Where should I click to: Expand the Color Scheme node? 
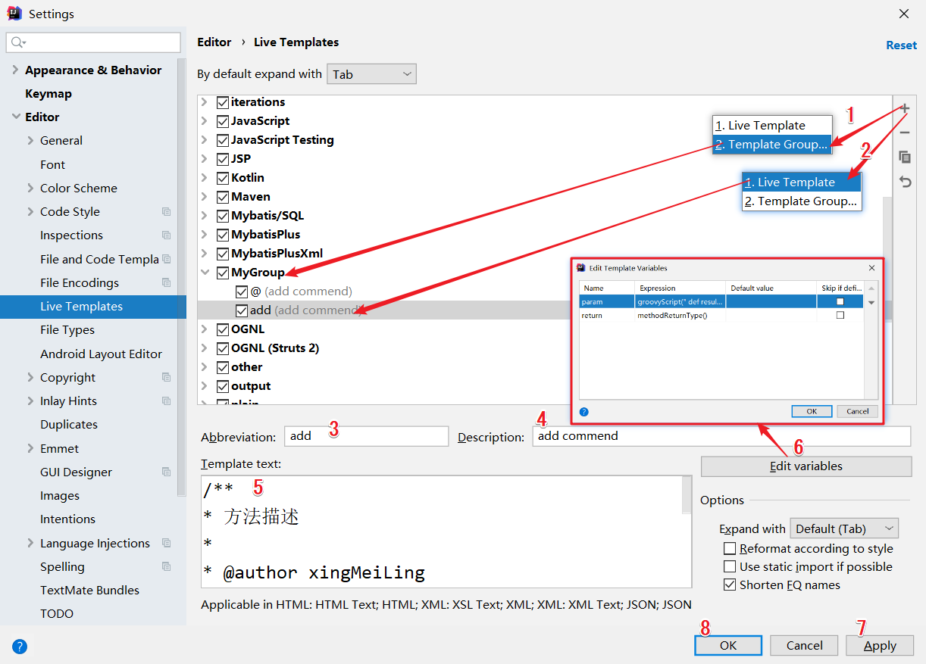tap(30, 188)
